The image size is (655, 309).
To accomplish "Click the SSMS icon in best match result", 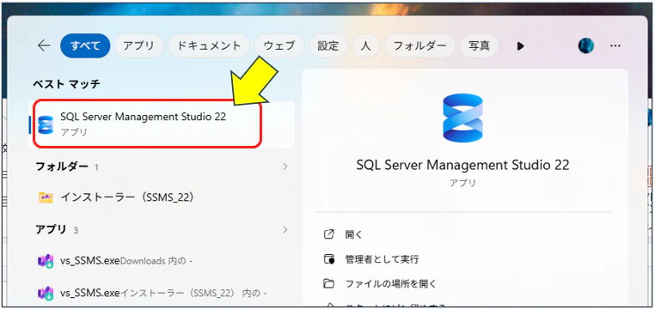I will (x=46, y=124).
